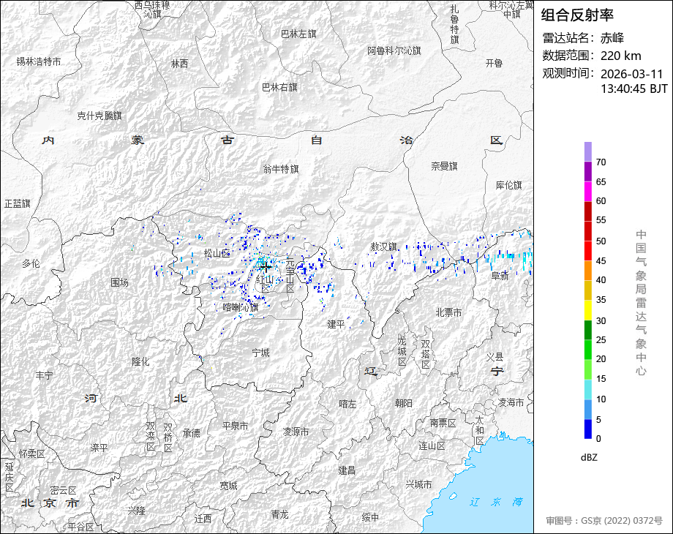Click the red 50 dBZ legend color
673x534 pixels.
click(588, 231)
